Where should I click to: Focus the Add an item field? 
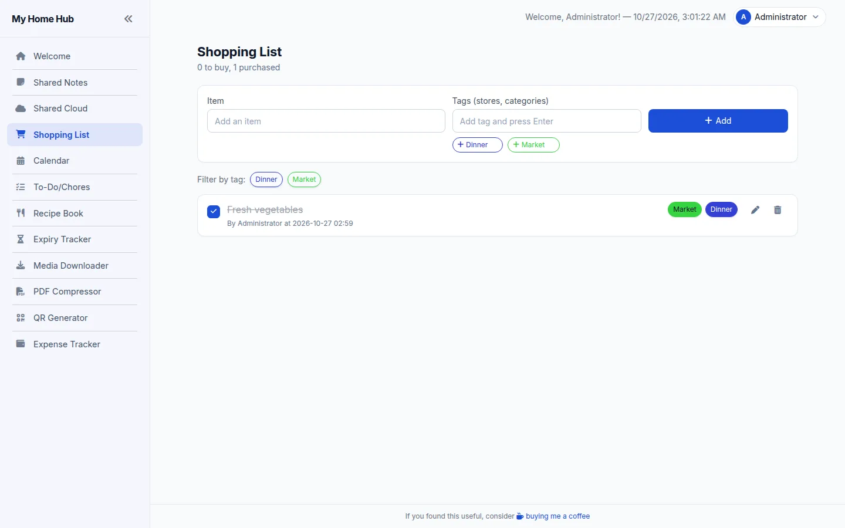click(x=326, y=121)
